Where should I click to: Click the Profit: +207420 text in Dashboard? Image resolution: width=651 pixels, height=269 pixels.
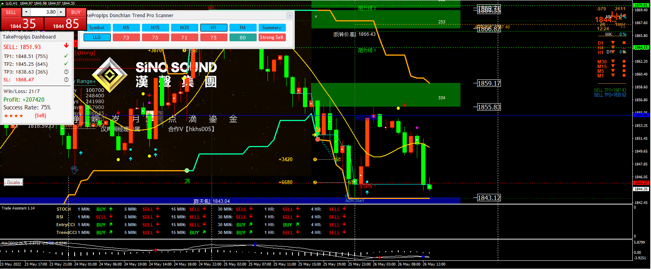(24, 100)
